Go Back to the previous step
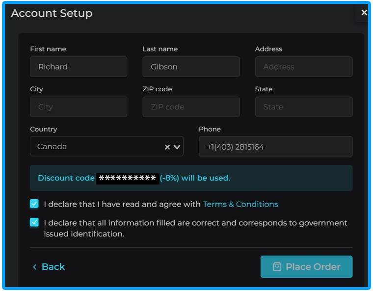Image resolution: width=373 pixels, height=291 pixels. pyautogui.click(x=53, y=266)
